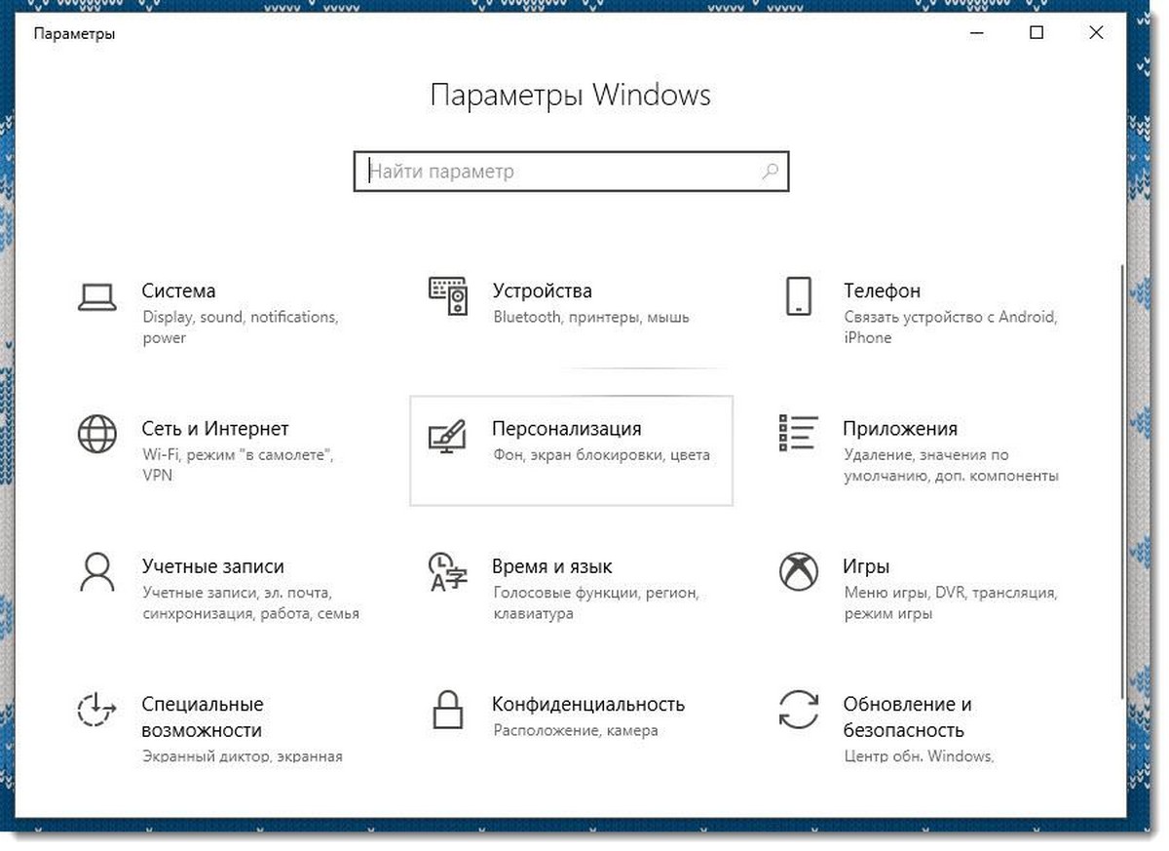Open the Учетные записи title

(x=213, y=566)
